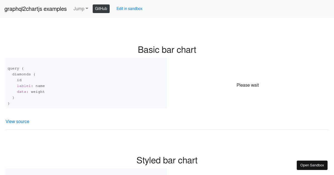Click the GitHub button in the navbar
The width and height of the screenshot is (334, 175).
point(101,9)
